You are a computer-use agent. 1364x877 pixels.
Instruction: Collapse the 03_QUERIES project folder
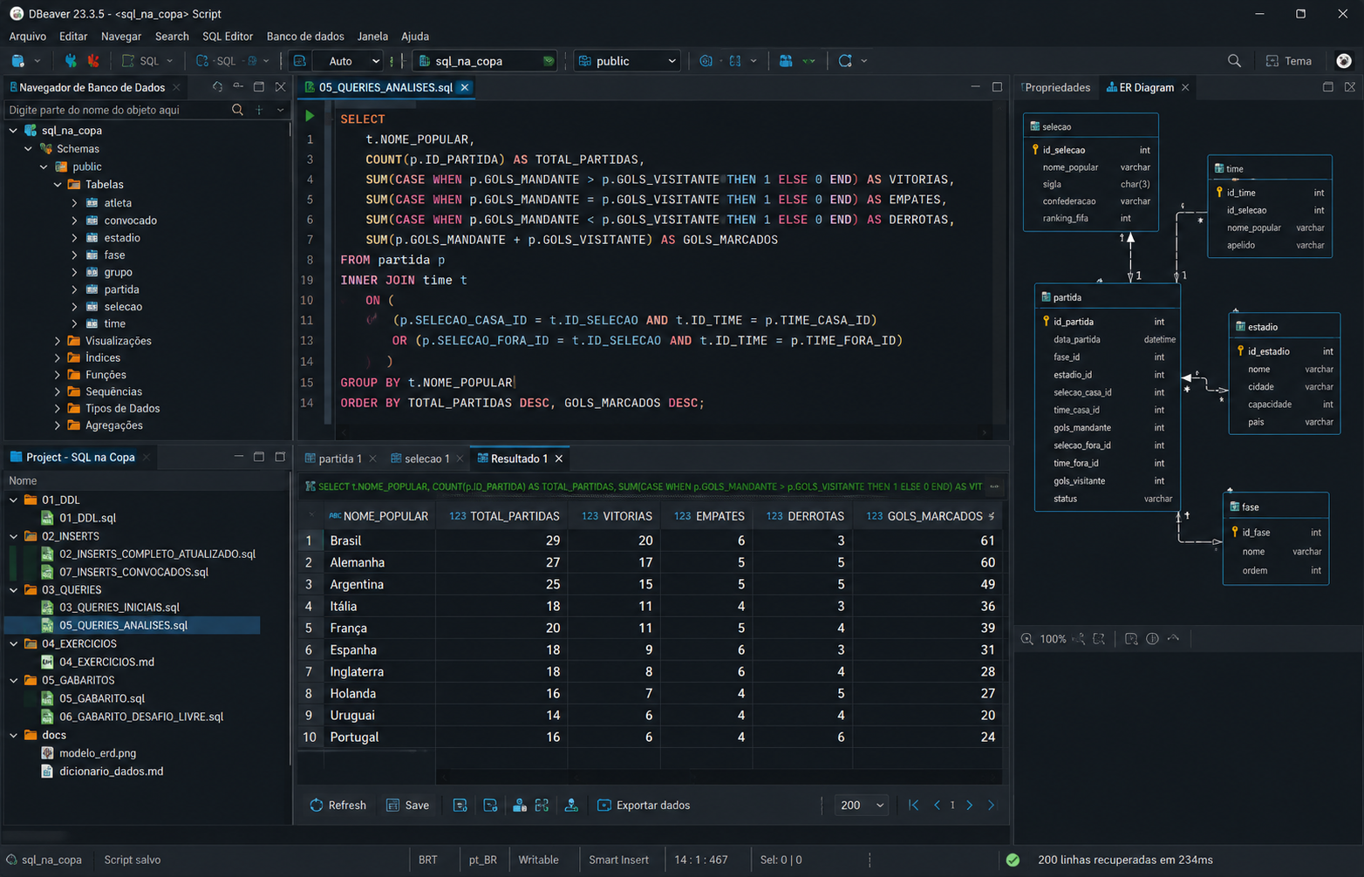pos(14,590)
